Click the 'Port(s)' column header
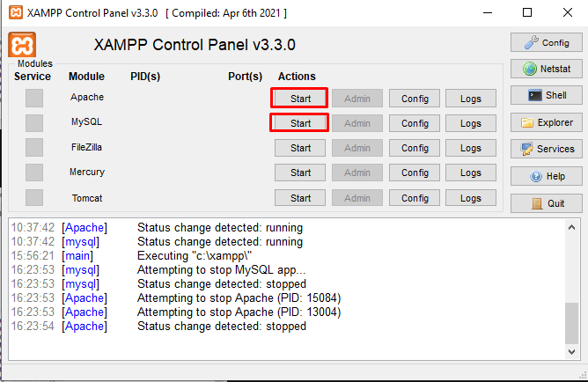The image size is (588, 382). 245,76
